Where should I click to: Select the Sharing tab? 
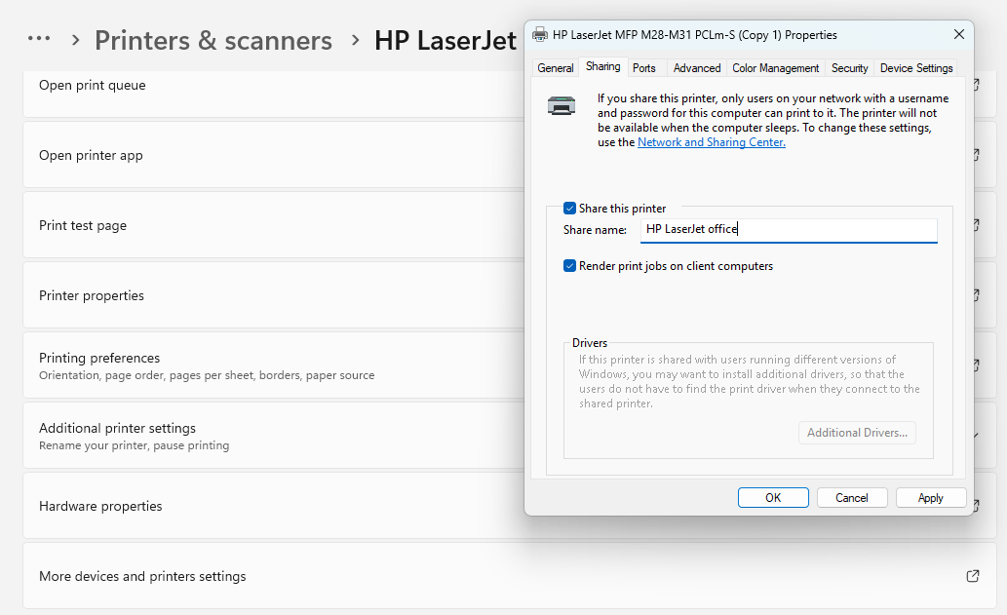pos(603,67)
